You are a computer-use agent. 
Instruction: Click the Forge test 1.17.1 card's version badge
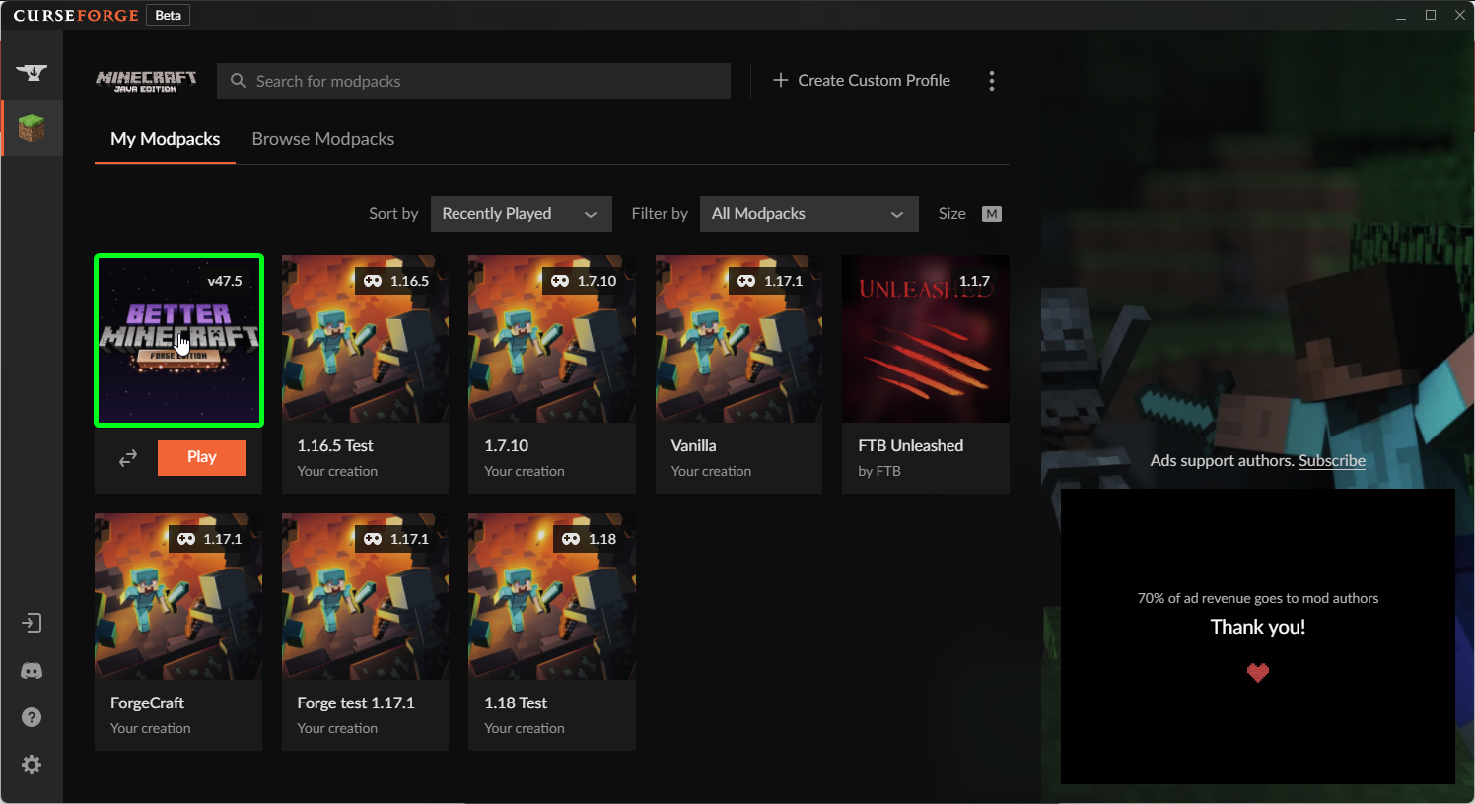(x=396, y=539)
